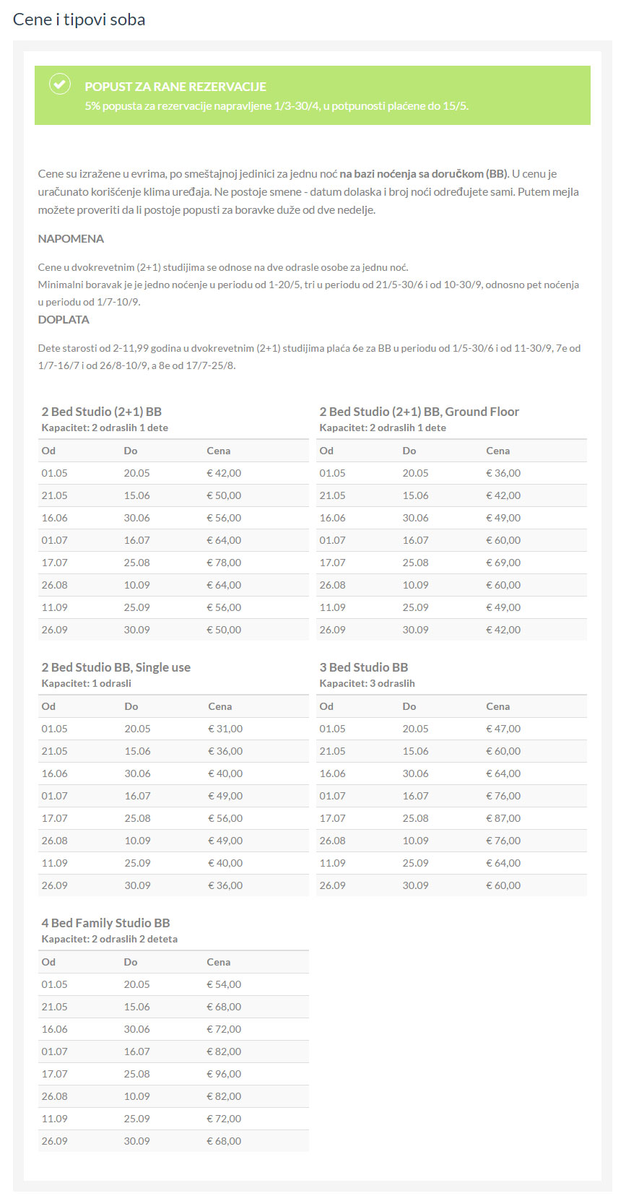
Task: Click 'Kapacitet: 3 odraslih' capacity label
Action: click(x=368, y=683)
